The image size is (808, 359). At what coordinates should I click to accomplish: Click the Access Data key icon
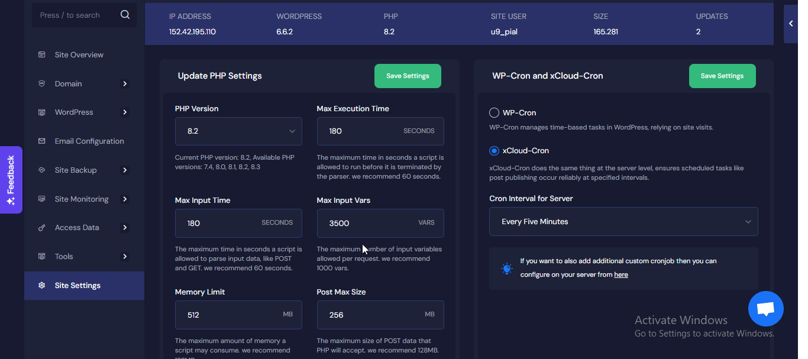41,227
